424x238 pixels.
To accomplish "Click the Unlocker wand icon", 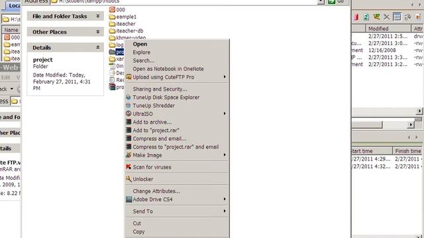I will pyautogui.click(x=129, y=178).
